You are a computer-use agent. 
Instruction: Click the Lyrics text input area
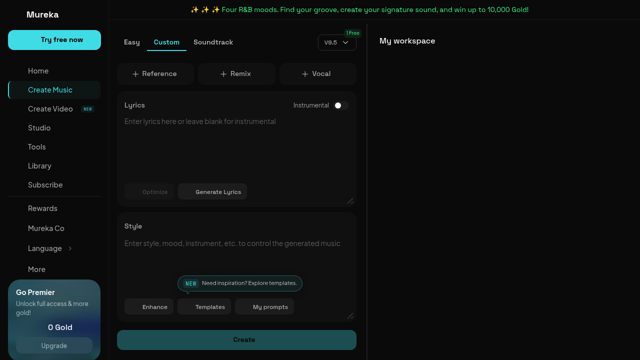(x=236, y=147)
